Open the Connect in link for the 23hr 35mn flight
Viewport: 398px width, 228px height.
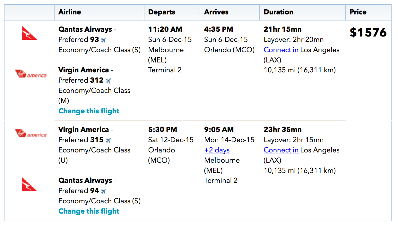[x=282, y=150]
